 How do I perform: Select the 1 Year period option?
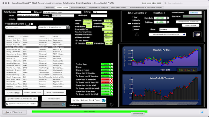[x=135, y=17]
